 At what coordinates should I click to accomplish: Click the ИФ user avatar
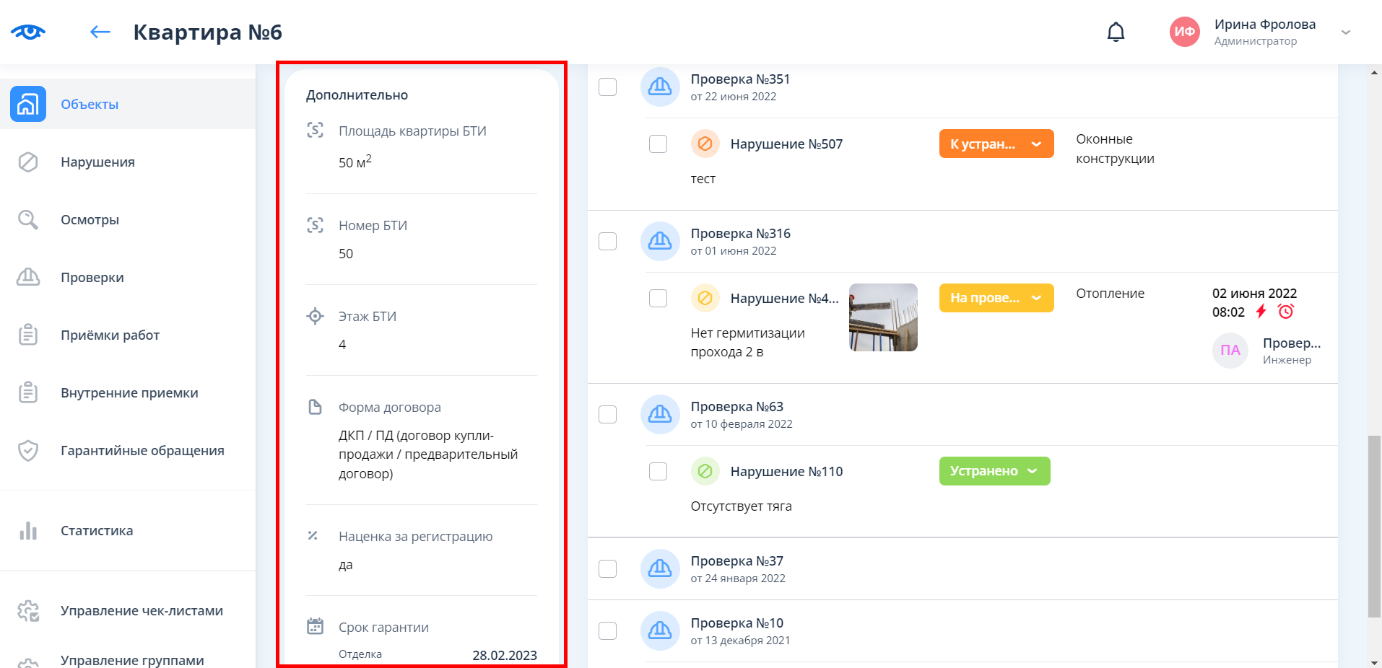click(1184, 32)
